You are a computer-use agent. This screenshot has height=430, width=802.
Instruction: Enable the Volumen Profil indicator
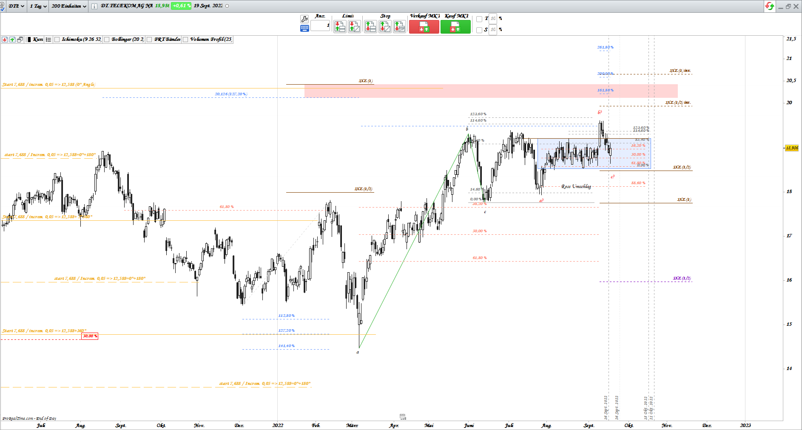[185, 40]
